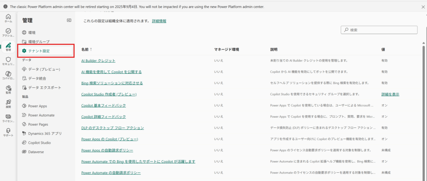This screenshot has width=427, height=181.
Task: Open the AI Builder クレジット setting
Action: coord(98,61)
